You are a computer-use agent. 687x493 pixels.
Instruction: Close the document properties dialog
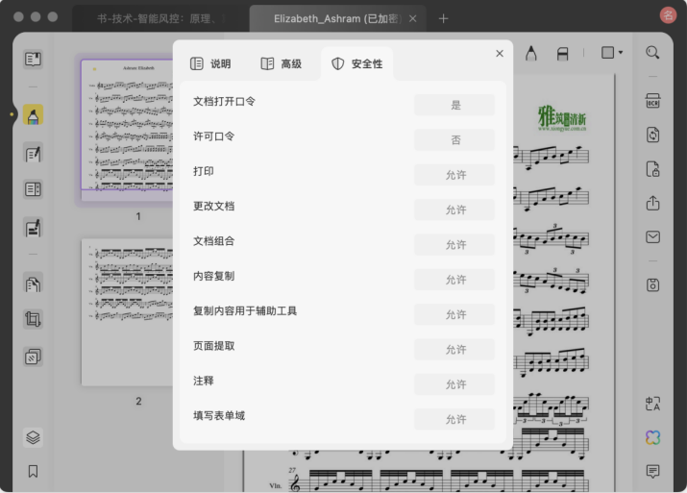click(x=500, y=54)
